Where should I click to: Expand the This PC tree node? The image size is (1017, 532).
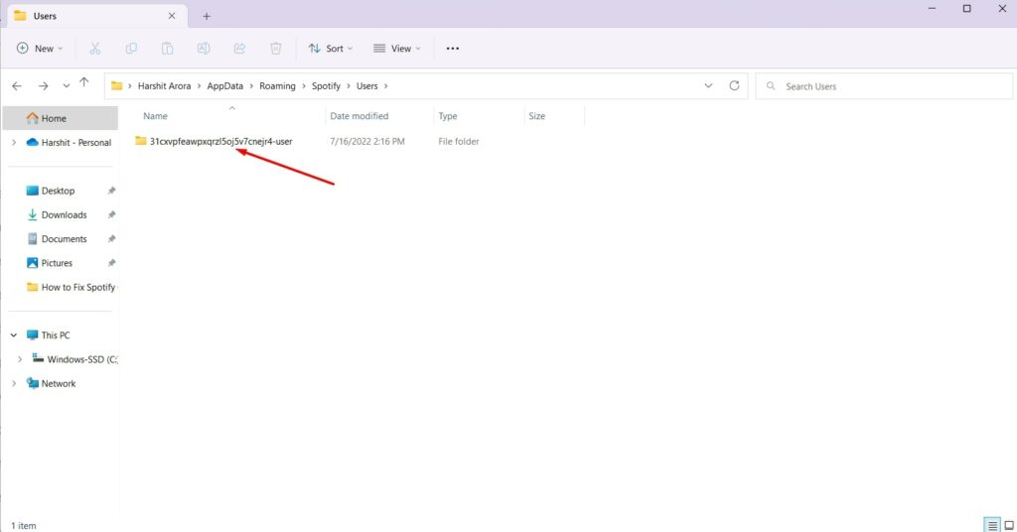(14, 335)
